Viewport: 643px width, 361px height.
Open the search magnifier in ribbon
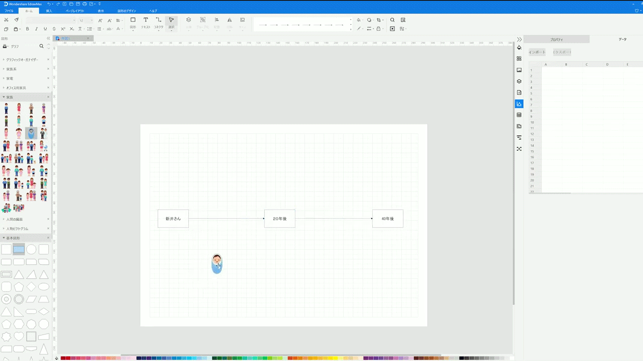pyautogui.click(x=392, y=20)
